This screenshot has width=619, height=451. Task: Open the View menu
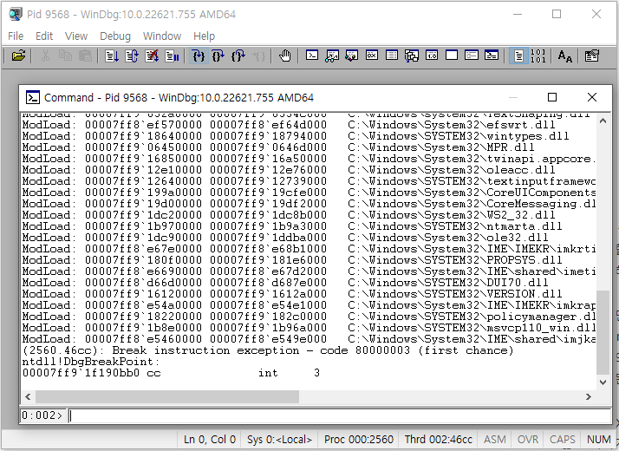click(x=76, y=36)
